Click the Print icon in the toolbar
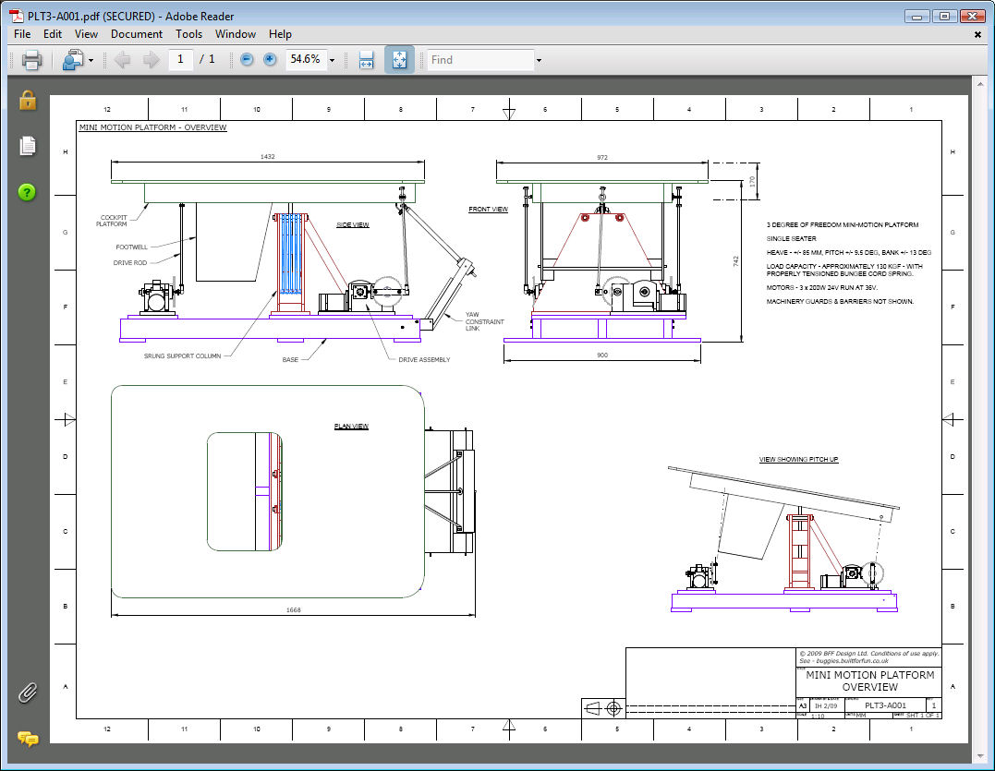This screenshot has height=771, width=995. [x=31, y=60]
